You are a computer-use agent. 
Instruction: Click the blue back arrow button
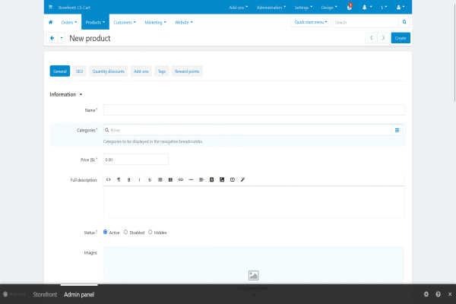click(x=52, y=38)
